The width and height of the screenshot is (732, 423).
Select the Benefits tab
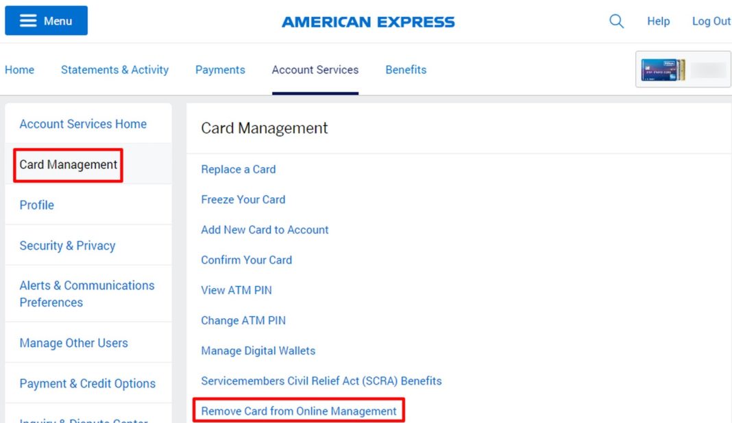pyautogui.click(x=406, y=70)
